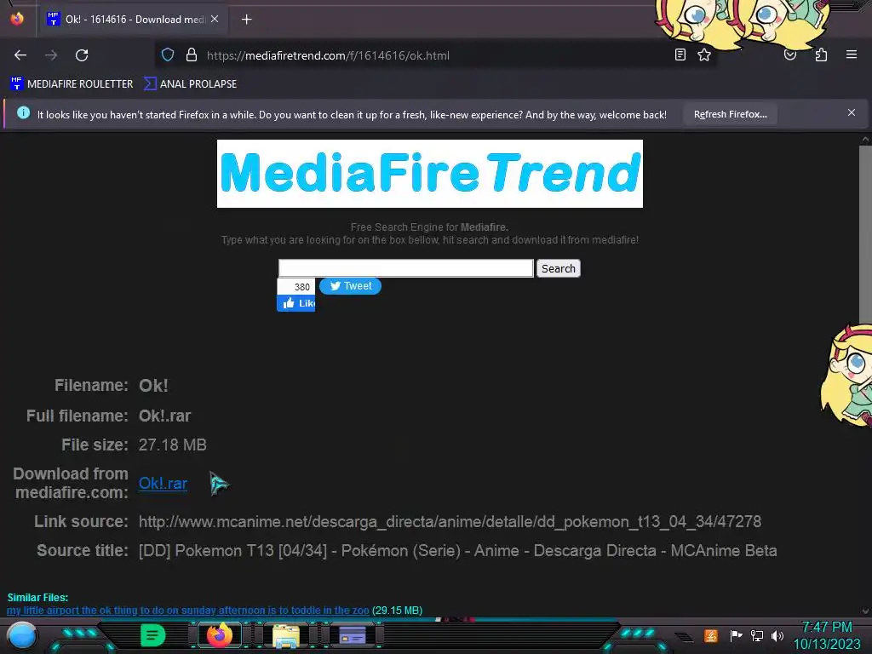Dismiss the Firefox refresh notification bar

[x=852, y=112]
